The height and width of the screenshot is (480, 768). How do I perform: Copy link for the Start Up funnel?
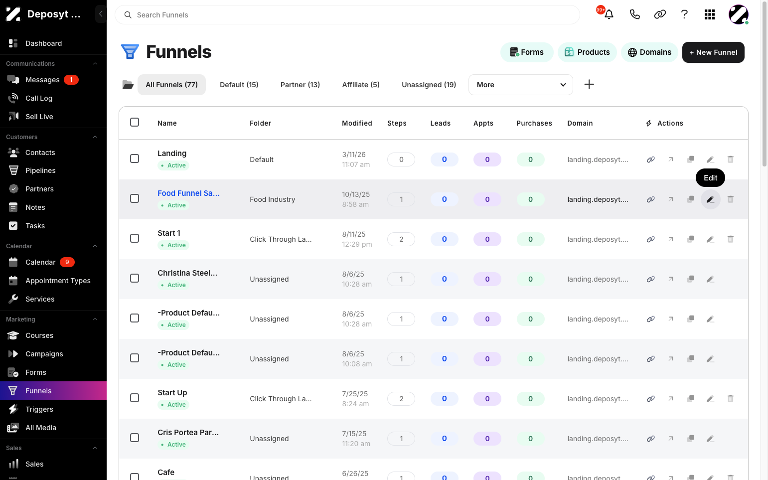coord(651,399)
